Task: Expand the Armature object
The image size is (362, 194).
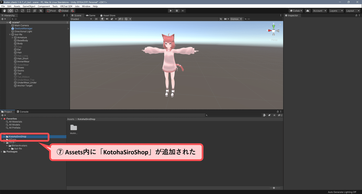Action: click(12, 38)
